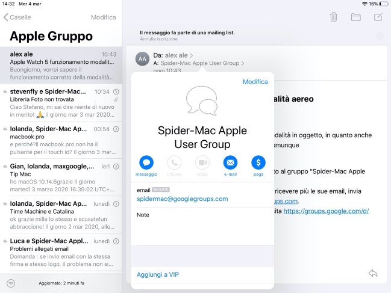
Task: Tap the contact group chat bubble image
Action: click(x=202, y=100)
